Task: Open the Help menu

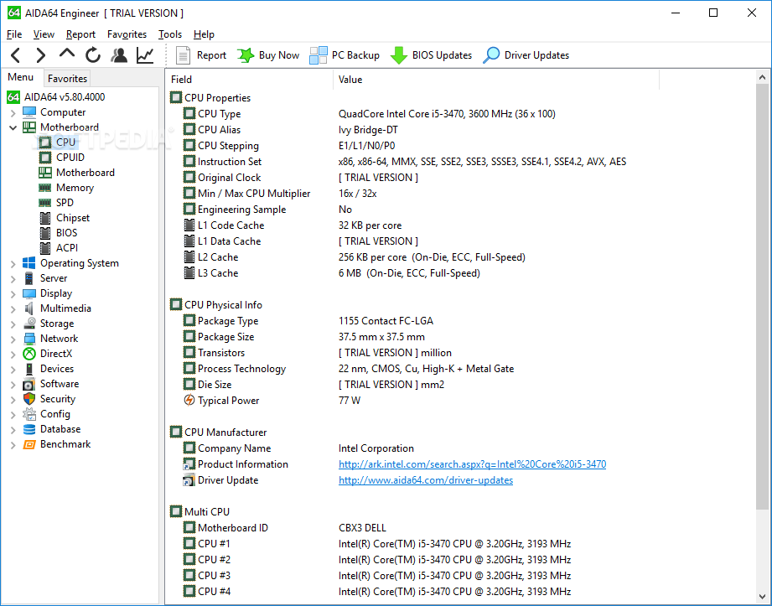Action: [204, 34]
